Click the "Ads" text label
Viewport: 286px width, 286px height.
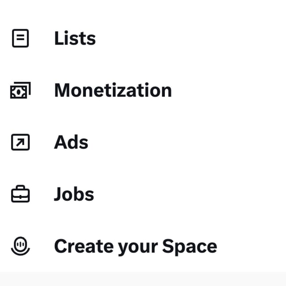(71, 143)
